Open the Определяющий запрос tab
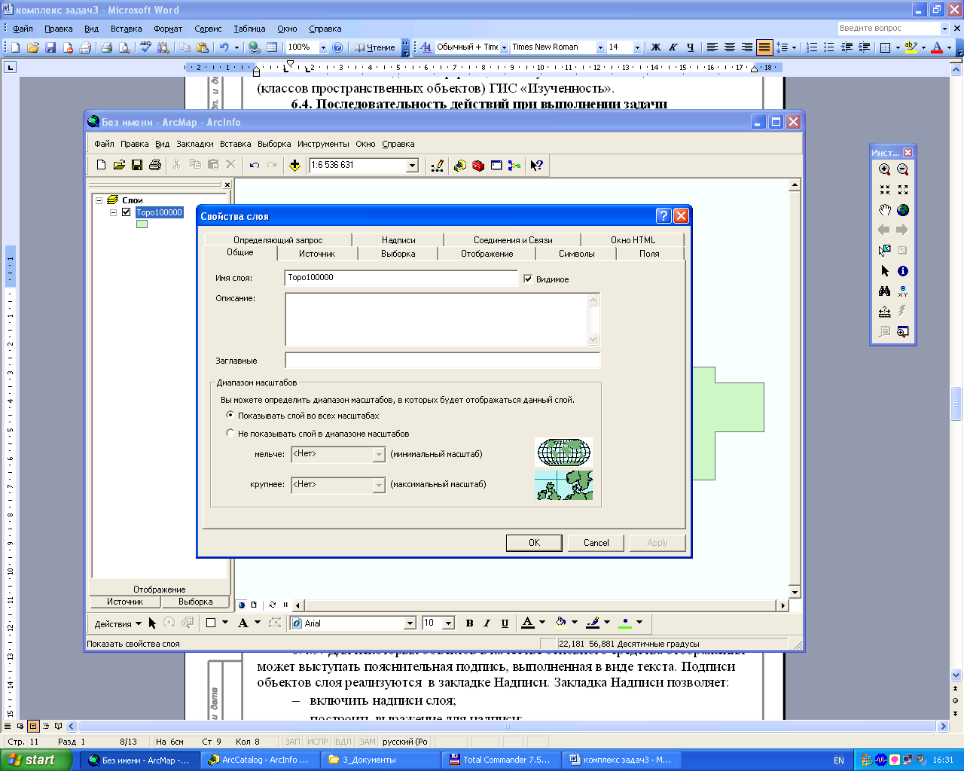964x771 pixels. (278, 240)
